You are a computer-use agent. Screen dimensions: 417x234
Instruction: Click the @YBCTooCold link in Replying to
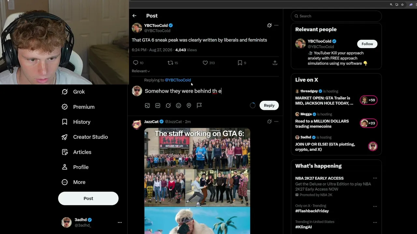coord(178,80)
